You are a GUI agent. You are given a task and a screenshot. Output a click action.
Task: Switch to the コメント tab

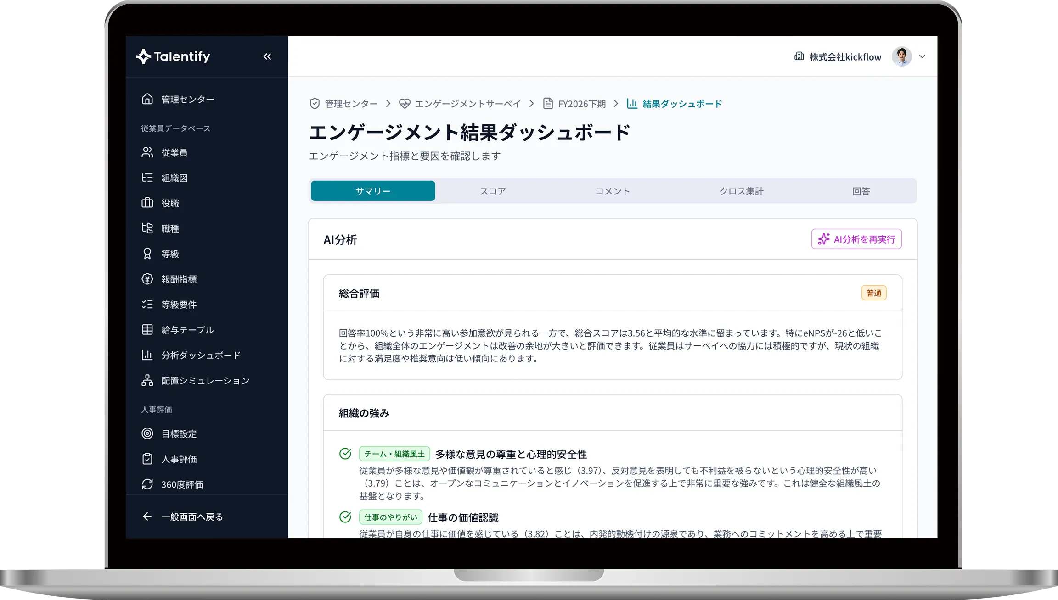point(613,191)
